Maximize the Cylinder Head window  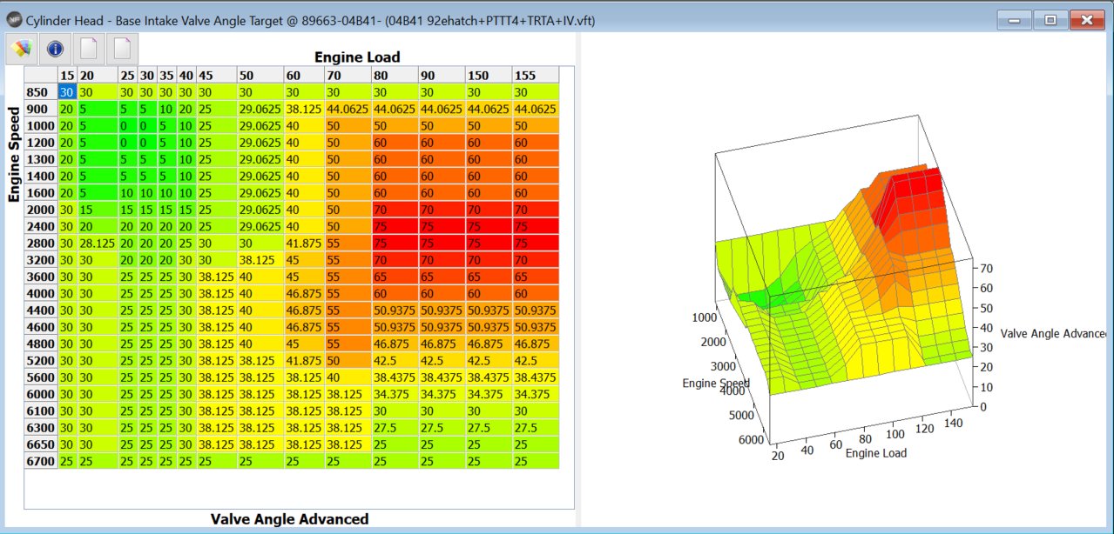pos(1050,20)
